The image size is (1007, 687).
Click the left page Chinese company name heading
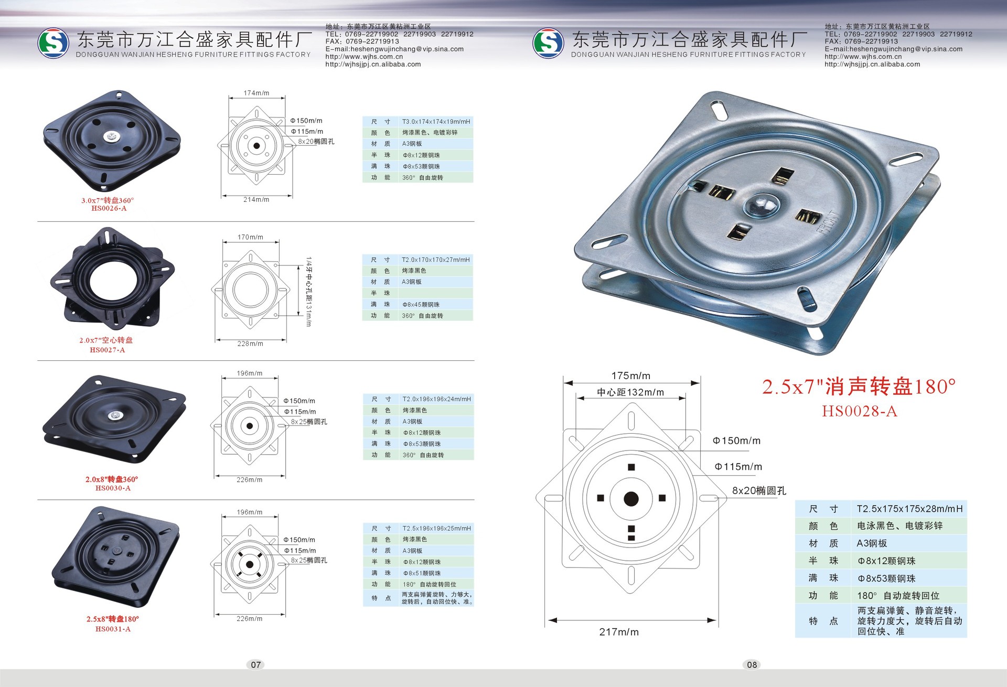(195, 39)
